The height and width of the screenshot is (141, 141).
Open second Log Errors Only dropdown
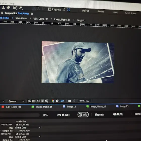[28, 137]
